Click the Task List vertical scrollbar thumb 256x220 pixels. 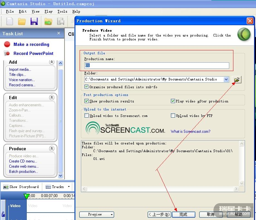[x=60, y=121]
